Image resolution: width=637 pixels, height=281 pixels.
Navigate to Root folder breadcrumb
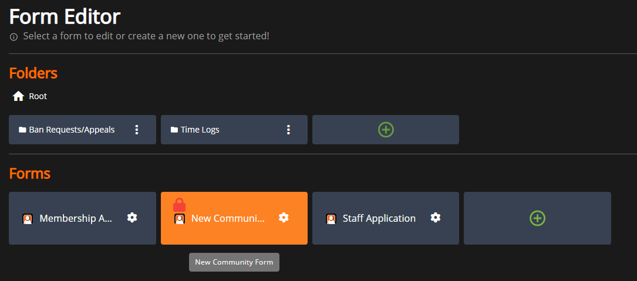(38, 96)
